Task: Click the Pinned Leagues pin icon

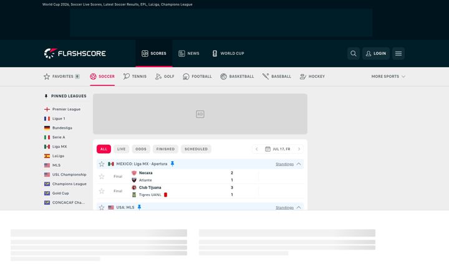Action: [46, 96]
